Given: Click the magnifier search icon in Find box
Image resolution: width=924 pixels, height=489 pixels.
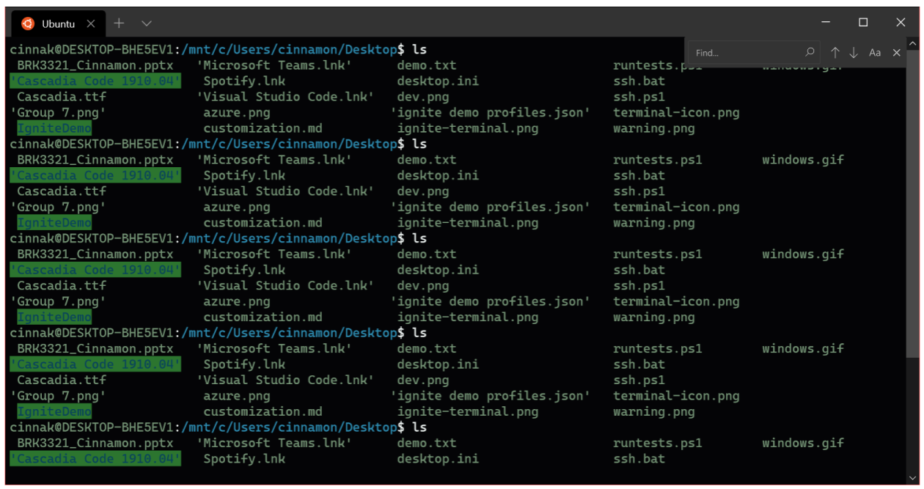Looking at the screenshot, I should tap(810, 53).
